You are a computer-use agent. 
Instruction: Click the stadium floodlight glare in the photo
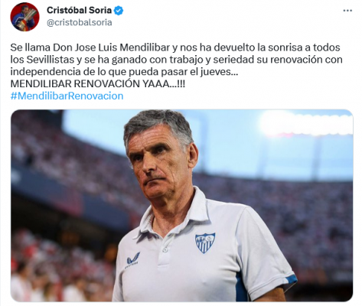[x=301, y=125]
